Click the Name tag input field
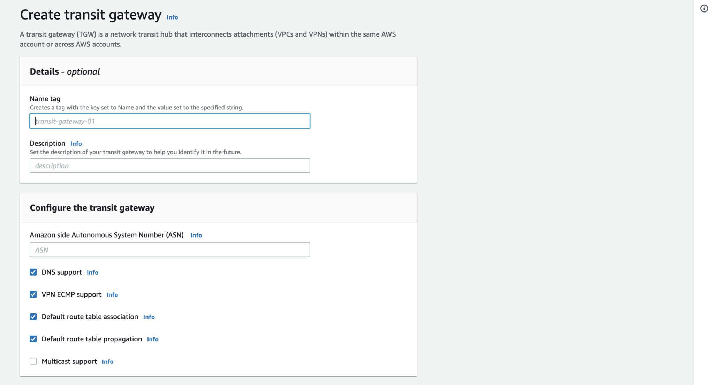The height and width of the screenshot is (385, 714). pos(169,121)
